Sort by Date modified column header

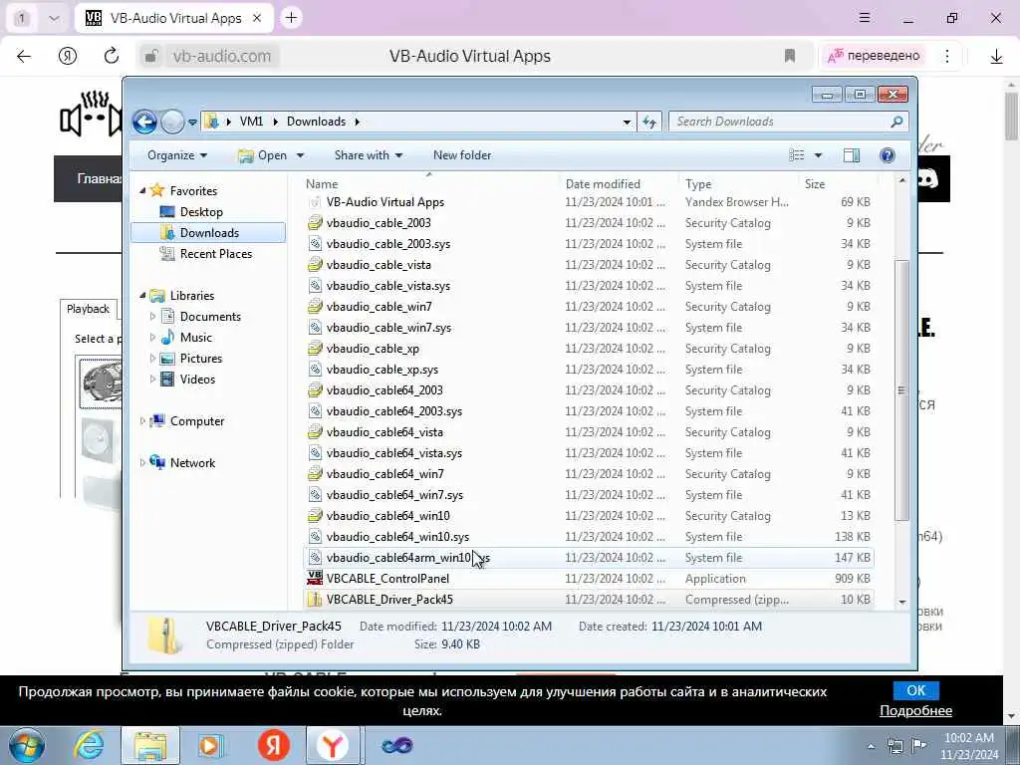point(603,184)
